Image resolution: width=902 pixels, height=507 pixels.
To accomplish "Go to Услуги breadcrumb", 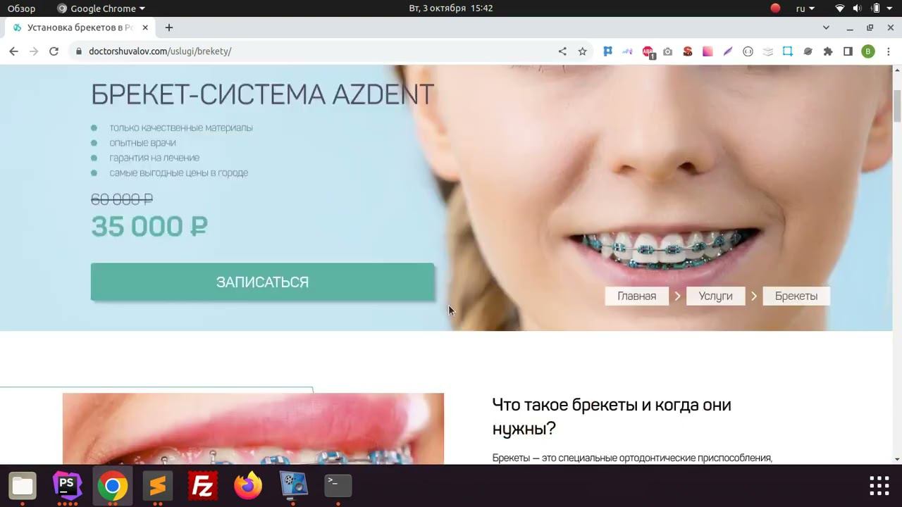I will (715, 296).
